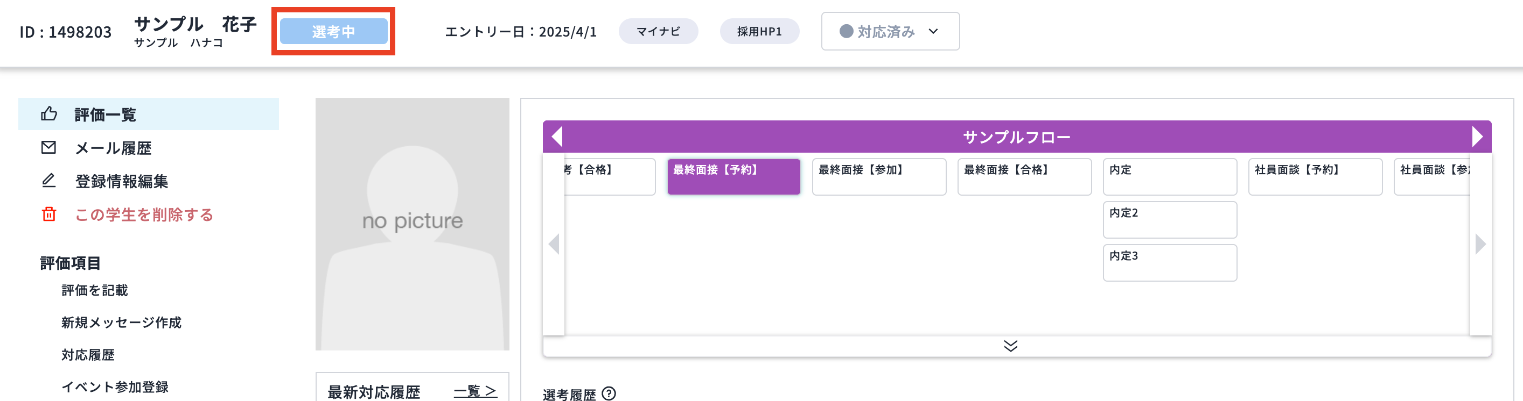The height and width of the screenshot is (401, 1523).
Task: Click the thumbs-up 評価一覧 icon
Action: click(x=49, y=113)
